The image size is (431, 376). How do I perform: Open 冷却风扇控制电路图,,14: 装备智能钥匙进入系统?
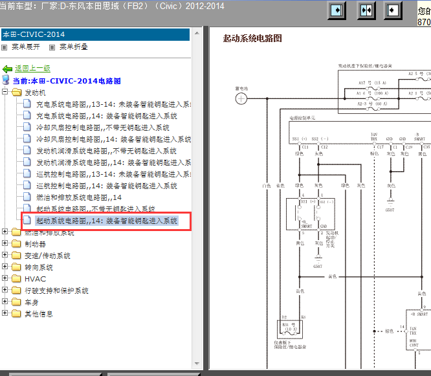[x=113, y=139]
